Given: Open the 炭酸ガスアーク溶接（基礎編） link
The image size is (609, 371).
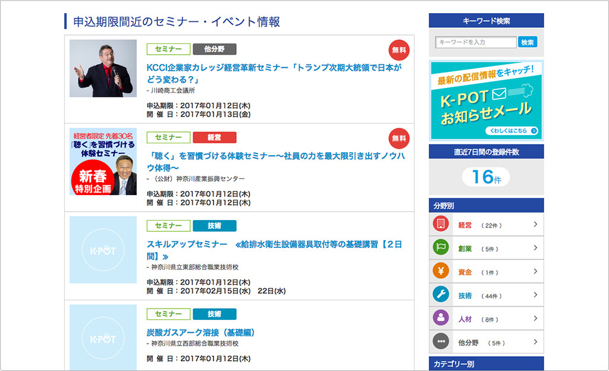Looking at the screenshot, I should pyautogui.click(x=200, y=332).
